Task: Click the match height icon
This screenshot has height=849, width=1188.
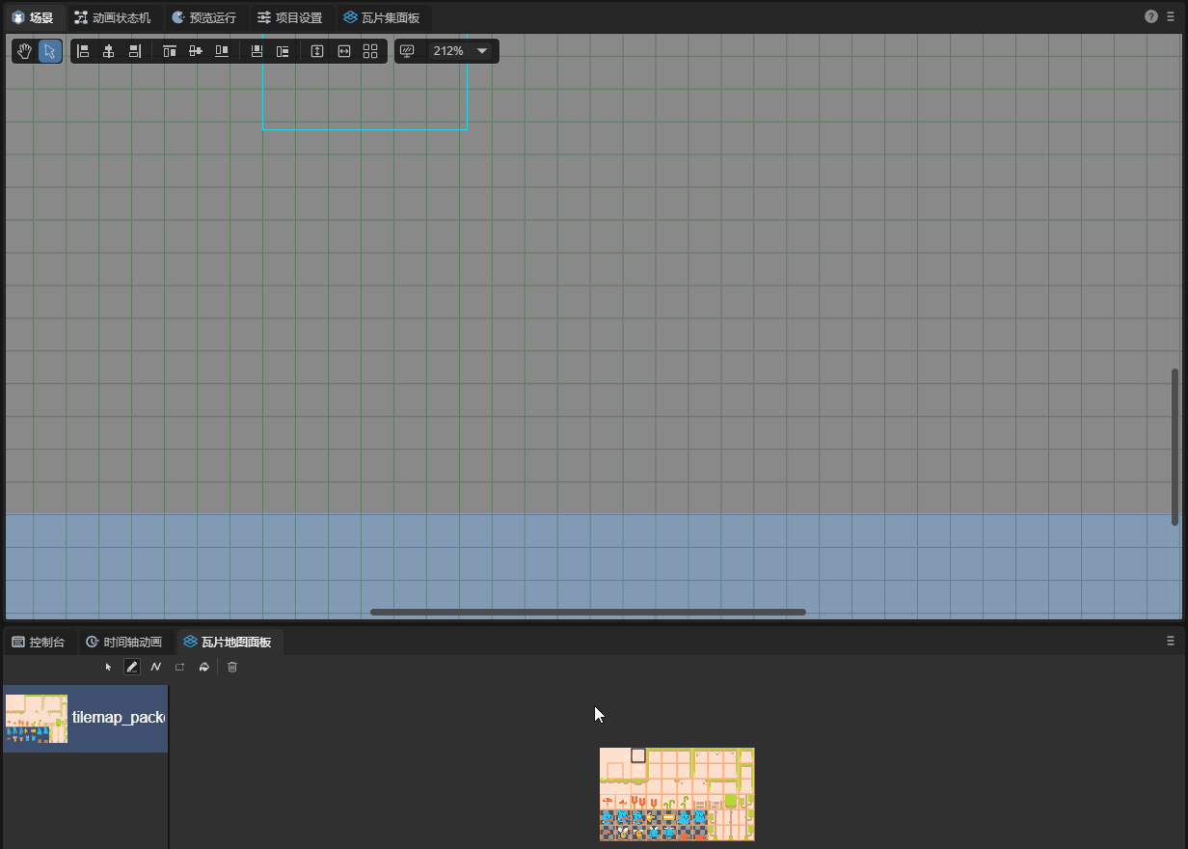Action: click(x=317, y=51)
